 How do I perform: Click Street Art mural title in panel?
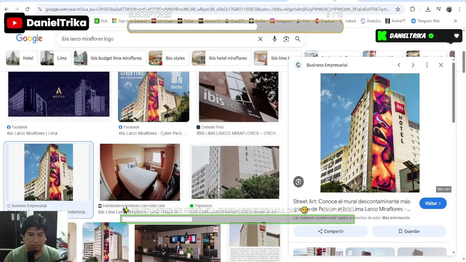(x=352, y=205)
